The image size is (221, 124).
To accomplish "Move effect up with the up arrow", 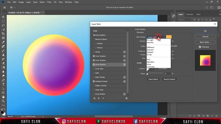I will click(99, 98).
